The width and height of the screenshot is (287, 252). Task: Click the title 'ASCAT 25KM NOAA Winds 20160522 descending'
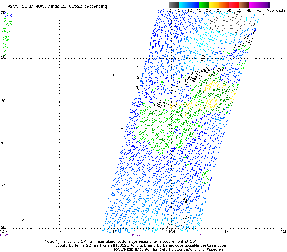coord(57,7)
